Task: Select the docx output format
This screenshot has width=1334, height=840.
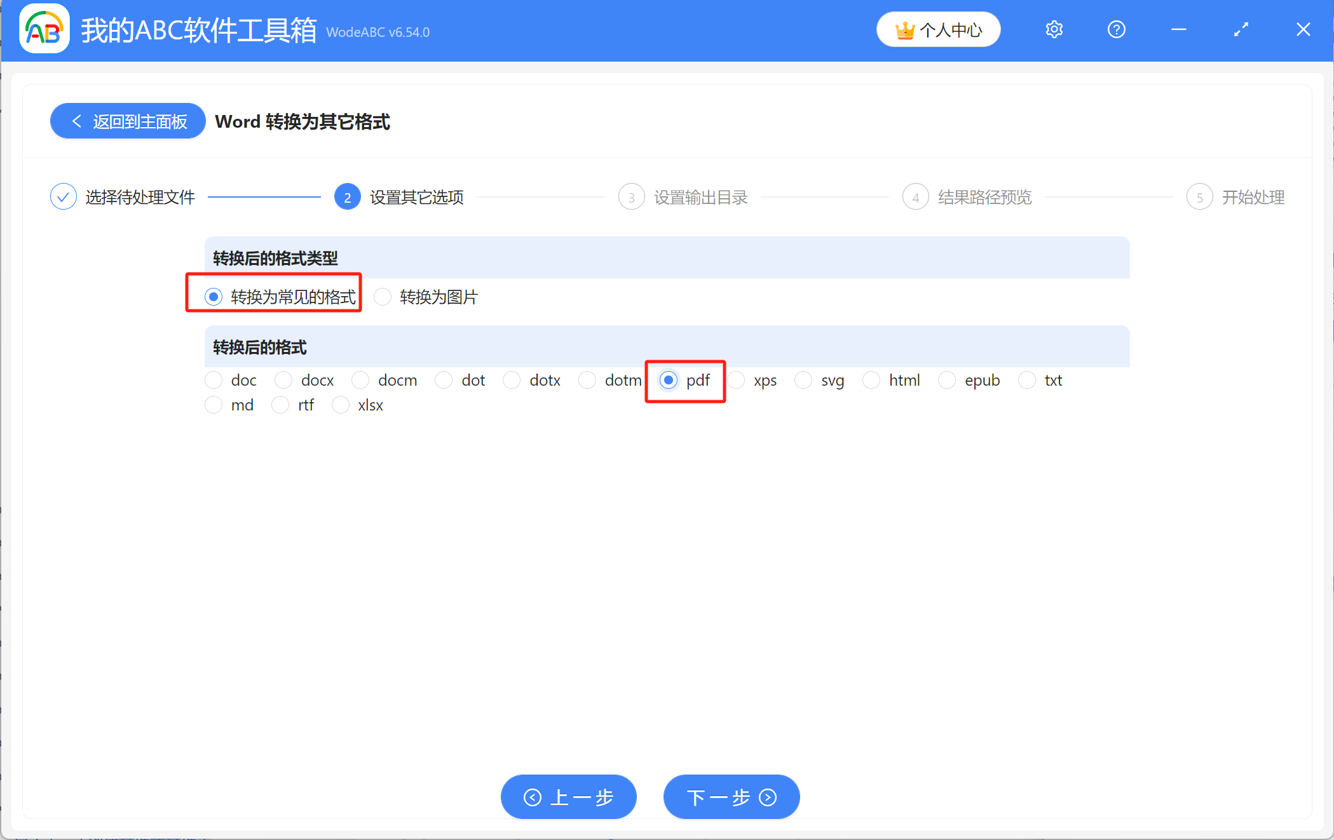Action: coord(283,380)
